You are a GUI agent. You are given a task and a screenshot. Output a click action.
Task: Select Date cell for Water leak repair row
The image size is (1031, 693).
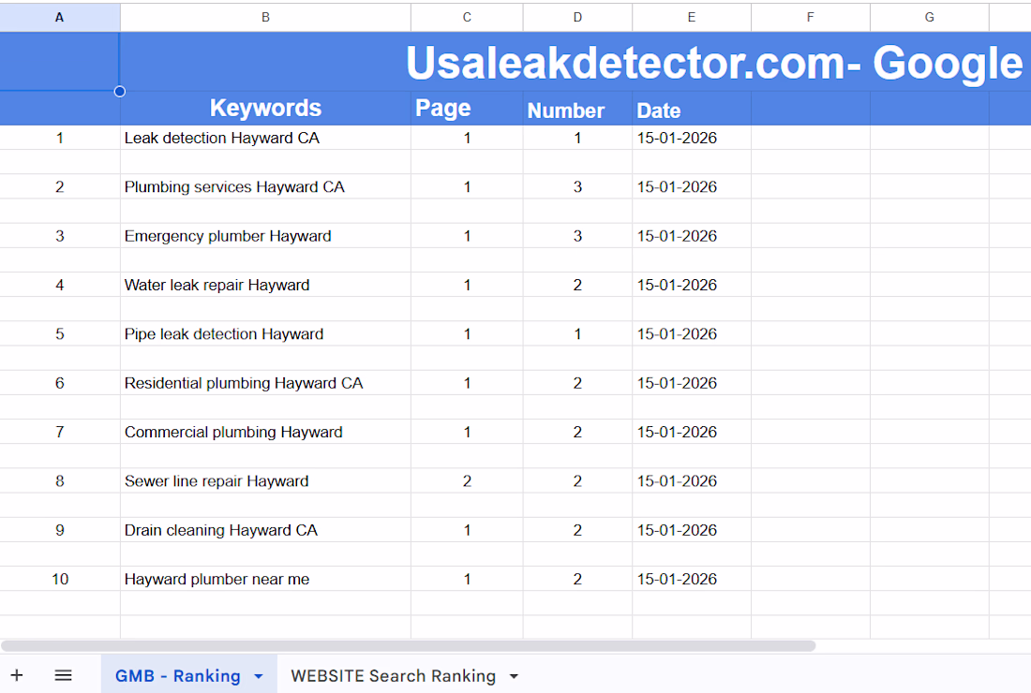pos(692,285)
